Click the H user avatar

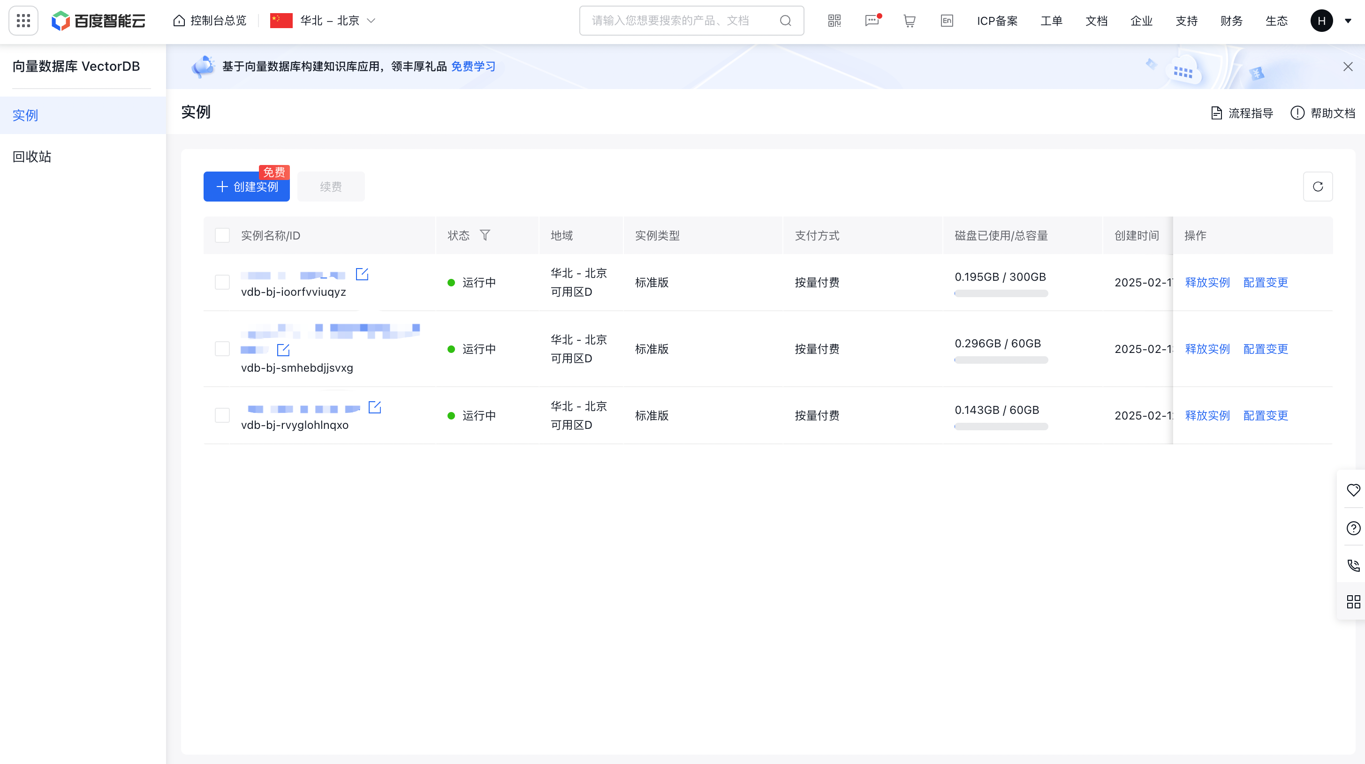coord(1321,21)
